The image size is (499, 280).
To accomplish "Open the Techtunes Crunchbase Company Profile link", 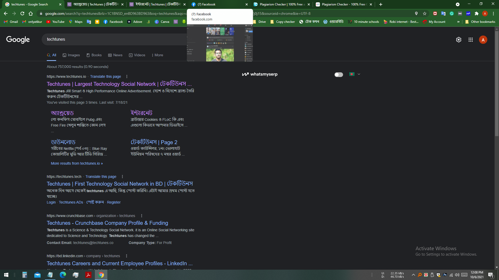I will [107, 223].
